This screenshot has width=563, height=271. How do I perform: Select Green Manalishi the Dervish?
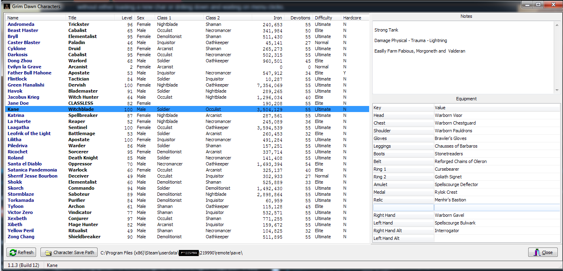pos(26,85)
